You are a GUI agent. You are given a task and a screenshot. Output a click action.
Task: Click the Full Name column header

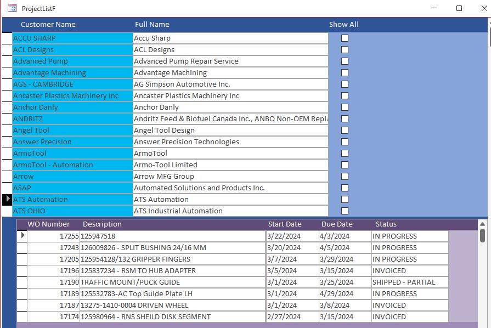152,25
